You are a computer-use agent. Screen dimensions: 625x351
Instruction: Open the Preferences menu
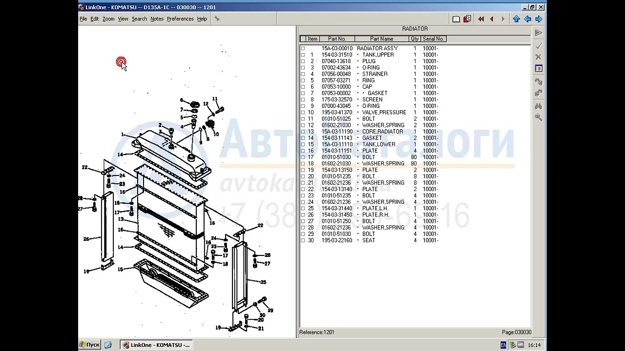(180, 19)
